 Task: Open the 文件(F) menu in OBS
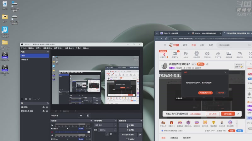coord(24,48)
